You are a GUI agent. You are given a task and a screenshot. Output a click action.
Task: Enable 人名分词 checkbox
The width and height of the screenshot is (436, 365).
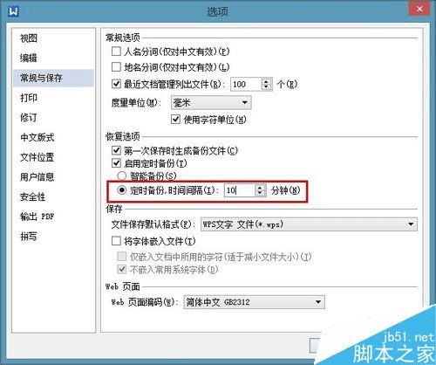pos(116,52)
